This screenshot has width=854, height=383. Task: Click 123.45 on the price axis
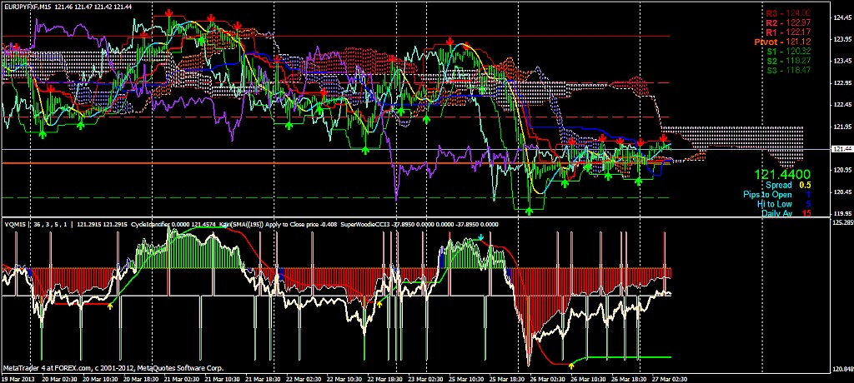(x=842, y=61)
